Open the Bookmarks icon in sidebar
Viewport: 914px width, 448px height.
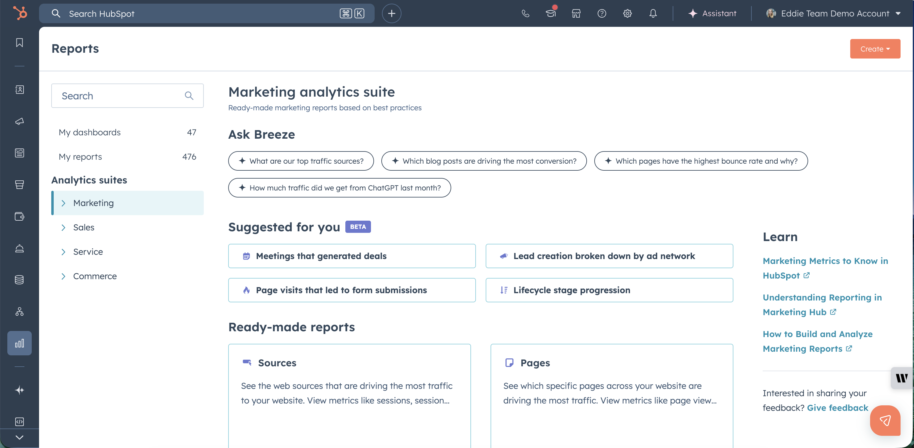click(x=20, y=43)
